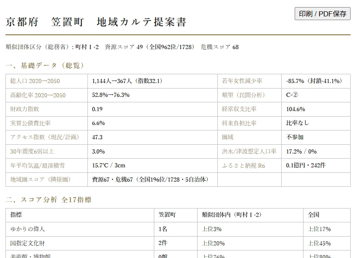Image resolution: width=359 pixels, height=258 pixels.
Task: Select the value 比率なし
Action: tap(297, 123)
